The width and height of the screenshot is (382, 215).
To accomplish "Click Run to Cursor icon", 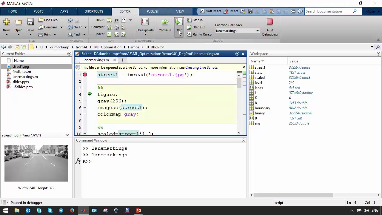I will click(189, 34).
